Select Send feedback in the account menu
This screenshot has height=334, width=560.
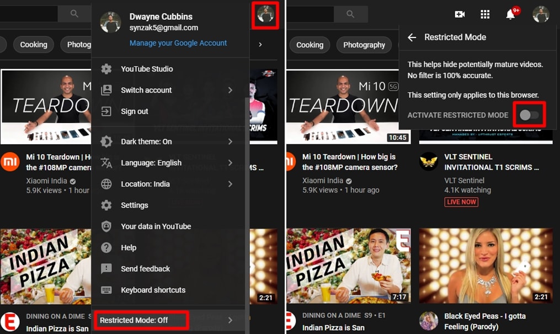tap(168, 269)
